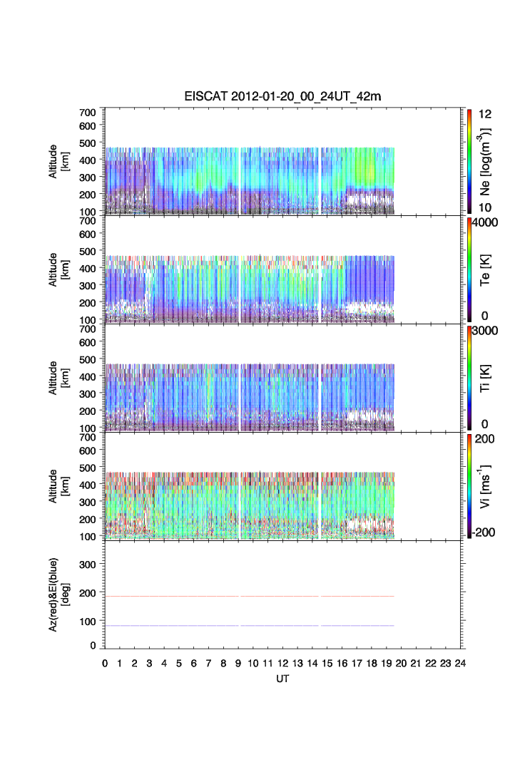Click hour 24 on the UT axis

click(460, 663)
